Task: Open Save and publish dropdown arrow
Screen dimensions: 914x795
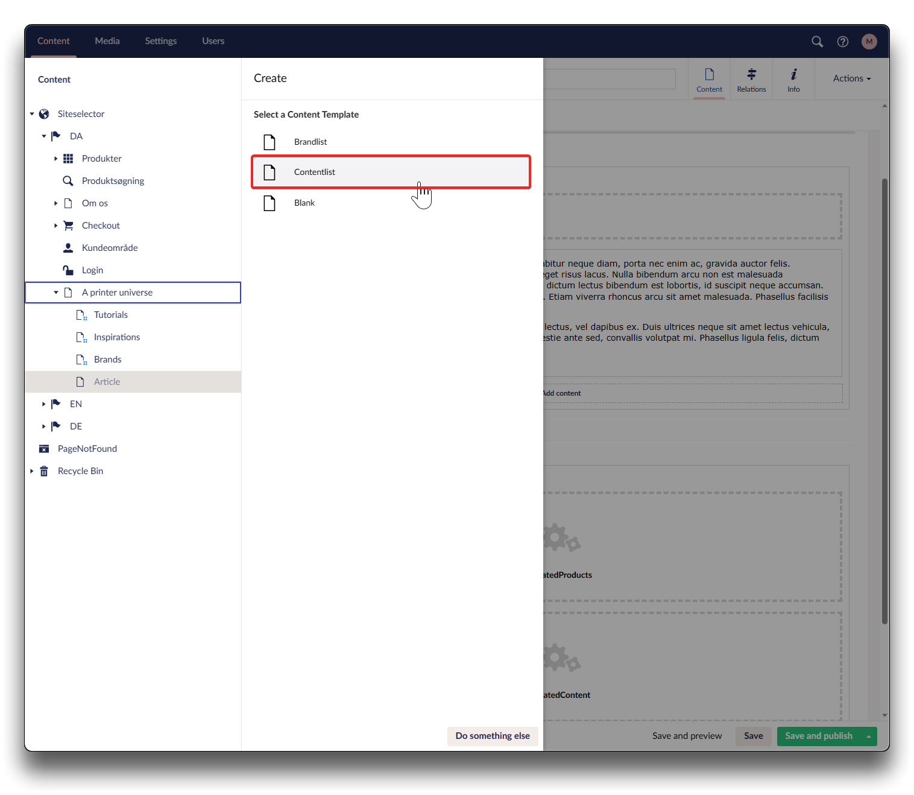Action: click(x=868, y=736)
